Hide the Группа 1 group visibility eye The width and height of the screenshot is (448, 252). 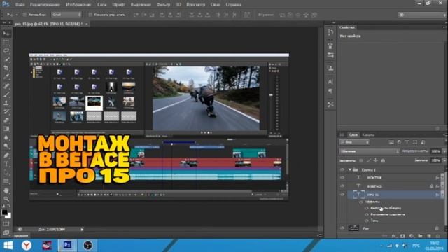click(x=342, y=169)
